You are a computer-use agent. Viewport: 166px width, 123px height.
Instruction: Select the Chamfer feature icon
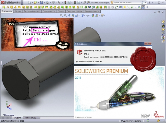tap(55, 7)
